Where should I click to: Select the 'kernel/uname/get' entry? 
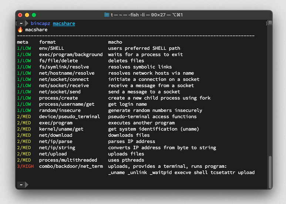point(61,129)
